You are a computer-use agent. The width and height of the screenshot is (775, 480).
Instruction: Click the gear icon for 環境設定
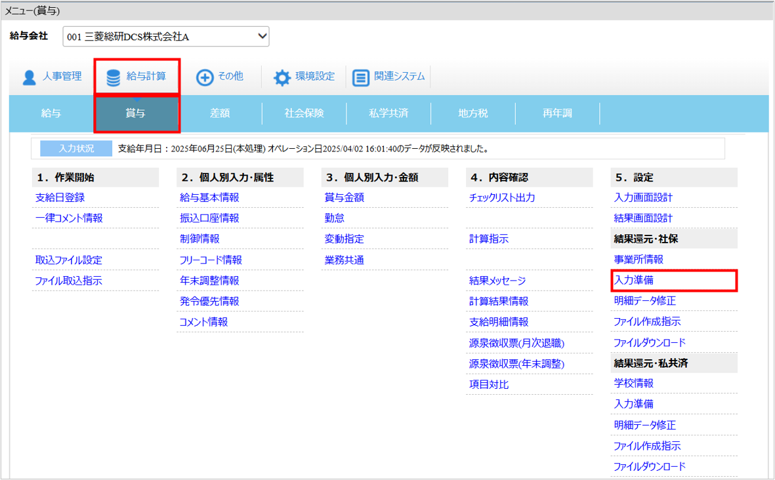pyautogui.click(x=282, y=77)
